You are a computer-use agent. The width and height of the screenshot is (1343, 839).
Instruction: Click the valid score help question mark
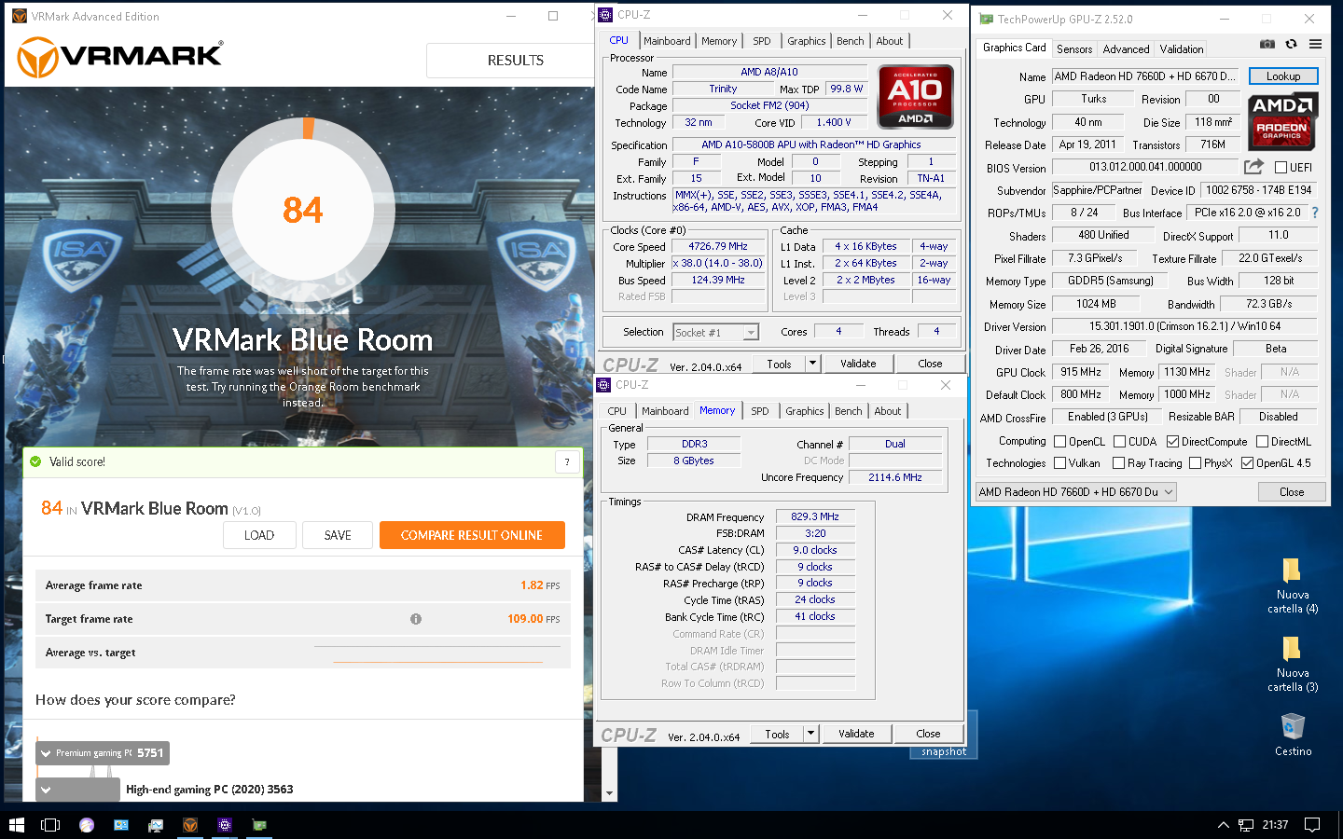coord(567,461)
